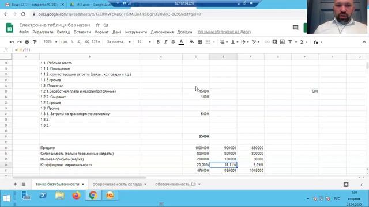Open number format 123 dropdown
This screenshot has width=369, height=207.
pos(96,42)
